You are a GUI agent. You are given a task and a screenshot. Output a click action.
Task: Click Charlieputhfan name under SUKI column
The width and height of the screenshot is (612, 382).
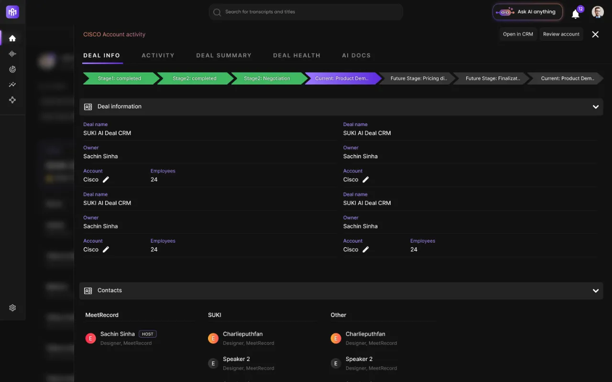243,334
